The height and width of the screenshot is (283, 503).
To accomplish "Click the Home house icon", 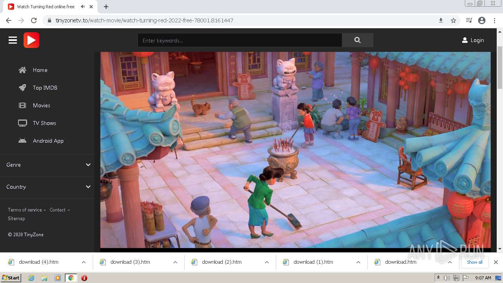I will [22, 70].
